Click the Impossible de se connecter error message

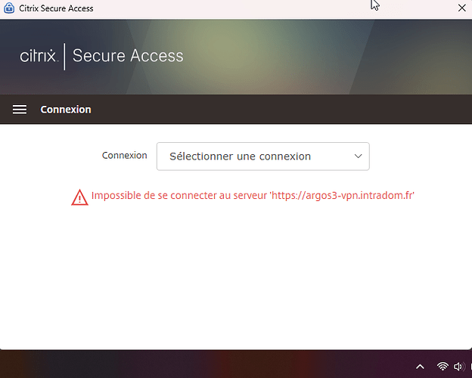pyautogui.click(x=253, y=195)
